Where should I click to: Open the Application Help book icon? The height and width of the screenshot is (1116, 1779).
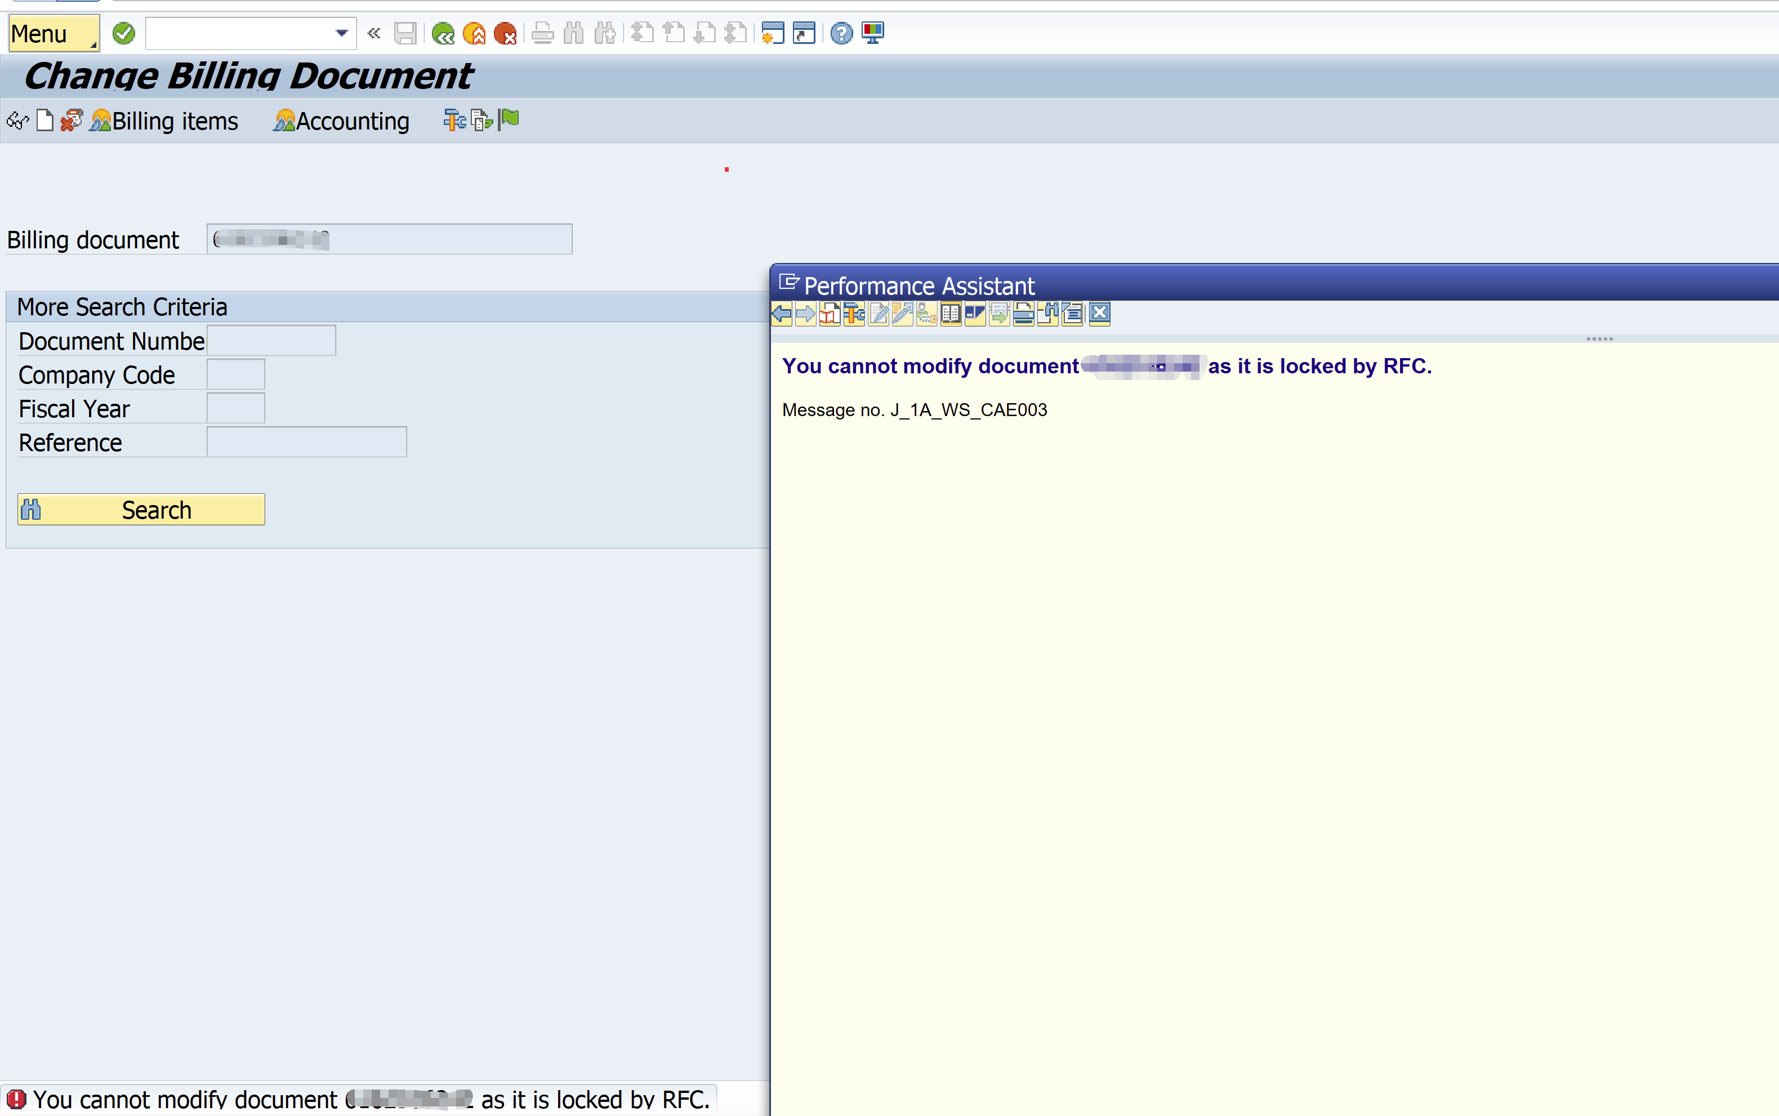952,314
